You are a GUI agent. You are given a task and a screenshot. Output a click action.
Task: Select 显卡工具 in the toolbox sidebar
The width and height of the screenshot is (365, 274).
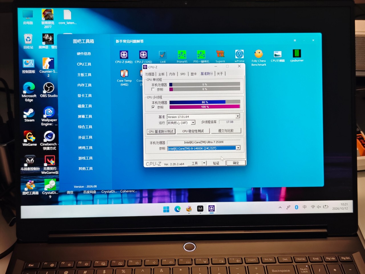(85, 96)
